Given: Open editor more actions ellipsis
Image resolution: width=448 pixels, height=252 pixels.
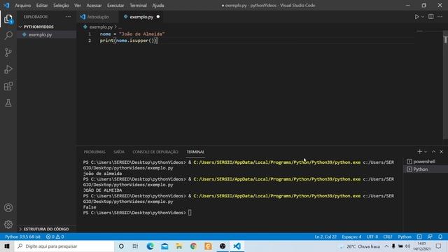Looking at the screenshot, I should coord(440,17).
